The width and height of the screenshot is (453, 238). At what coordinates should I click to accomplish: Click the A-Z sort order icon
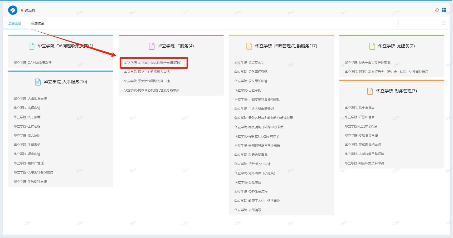(x=437, y=10)
